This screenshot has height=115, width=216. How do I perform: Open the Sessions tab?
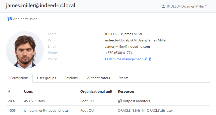(71, 78)
